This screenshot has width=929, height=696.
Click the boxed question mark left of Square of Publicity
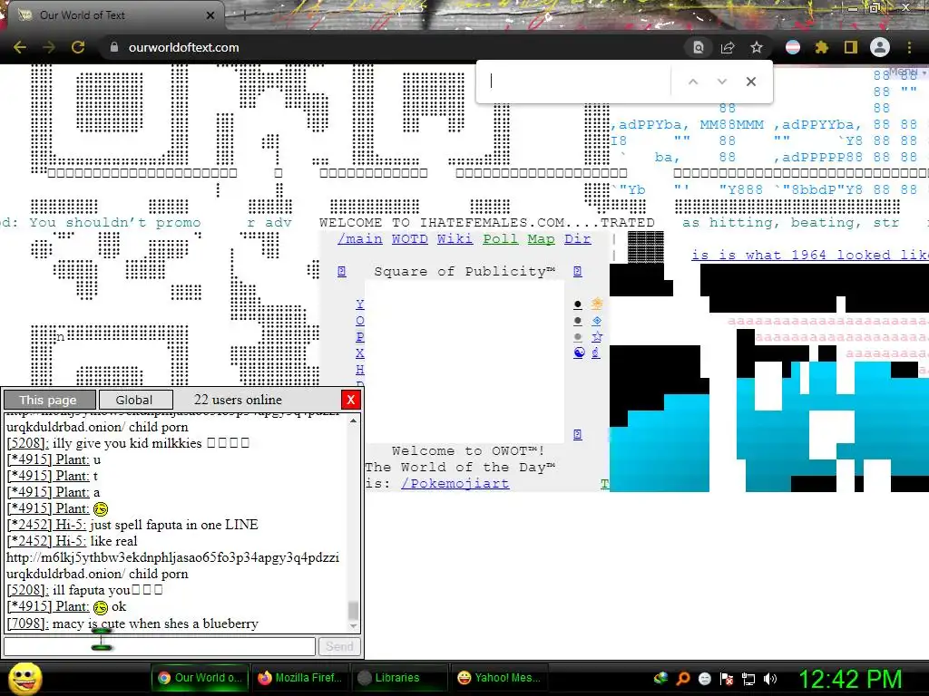[x=342, y=271]
